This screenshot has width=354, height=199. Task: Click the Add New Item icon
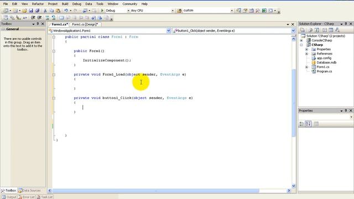(15, 11)
